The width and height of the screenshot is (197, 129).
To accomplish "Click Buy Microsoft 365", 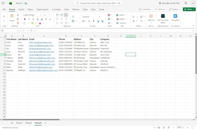I will [x=169, y=3].
